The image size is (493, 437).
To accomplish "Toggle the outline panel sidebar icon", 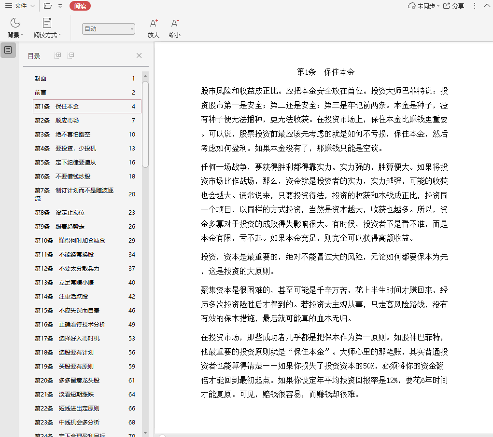I will click(x=8, y=50).
